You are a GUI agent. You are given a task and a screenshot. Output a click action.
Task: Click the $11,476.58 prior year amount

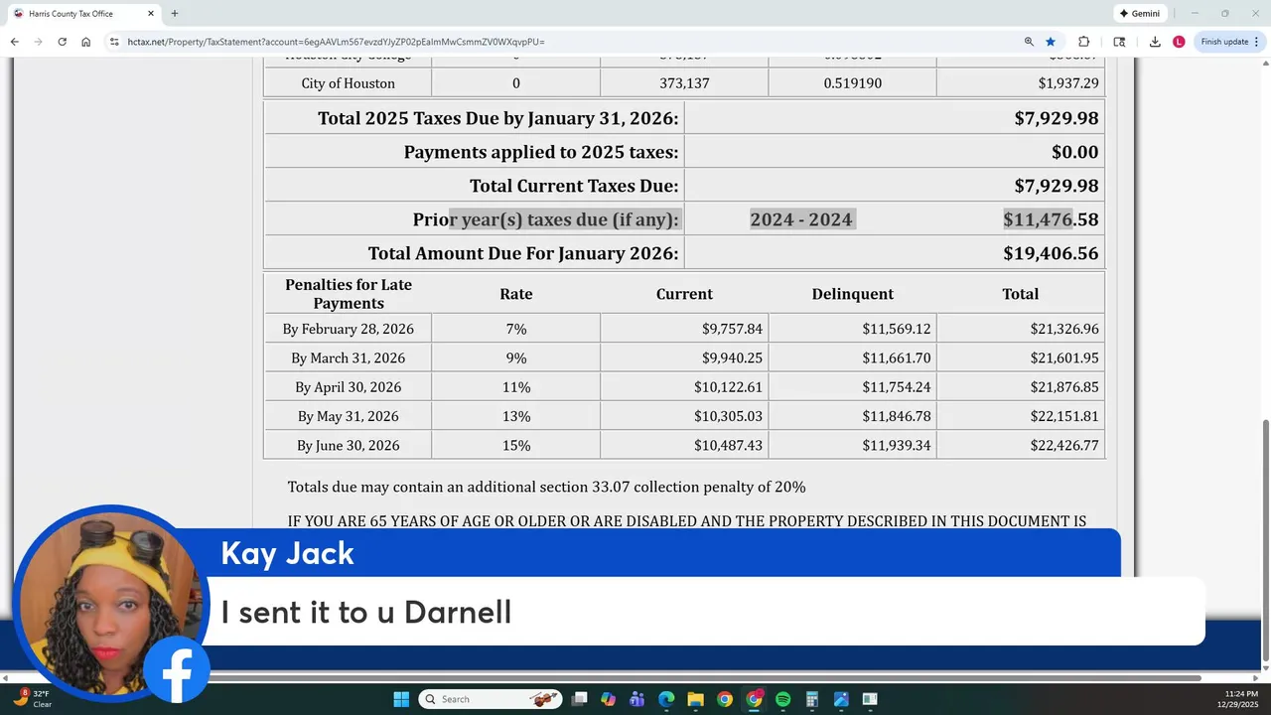coord(1051,219)
